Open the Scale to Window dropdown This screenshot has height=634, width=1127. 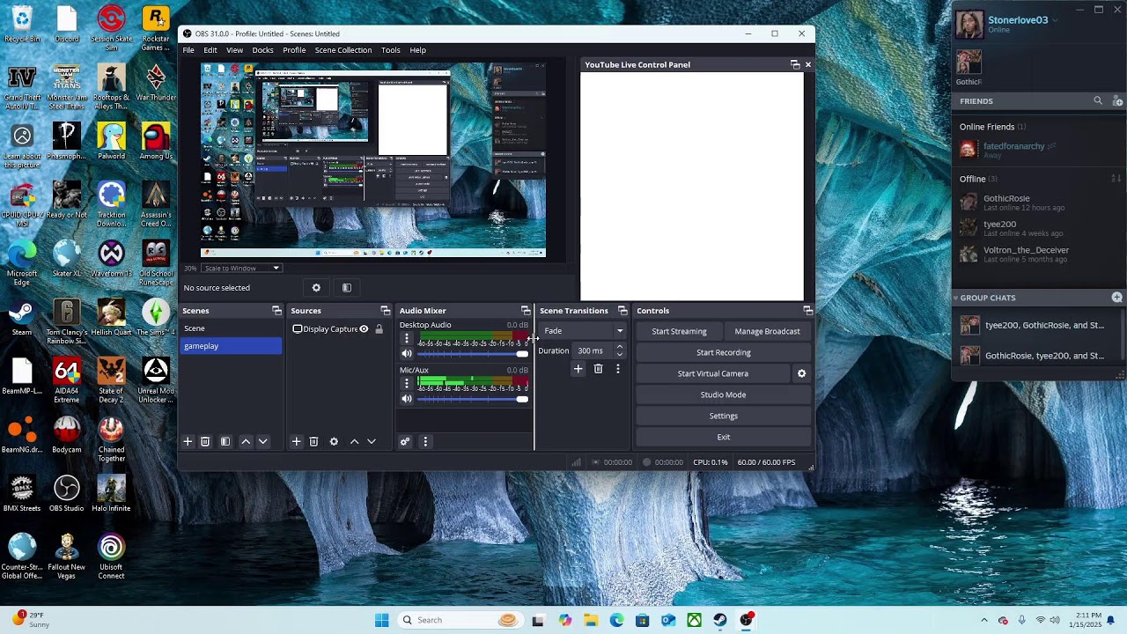point(241,269)
